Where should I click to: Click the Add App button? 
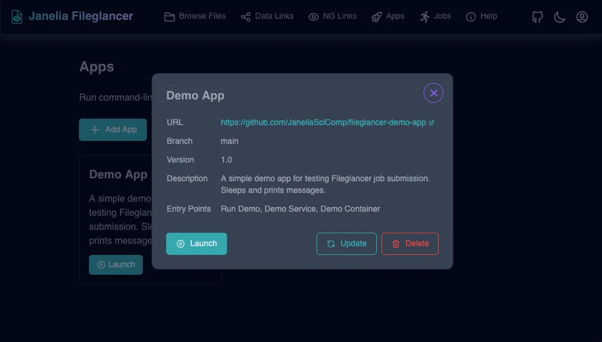pyautogui.click(x=112, y=129)
